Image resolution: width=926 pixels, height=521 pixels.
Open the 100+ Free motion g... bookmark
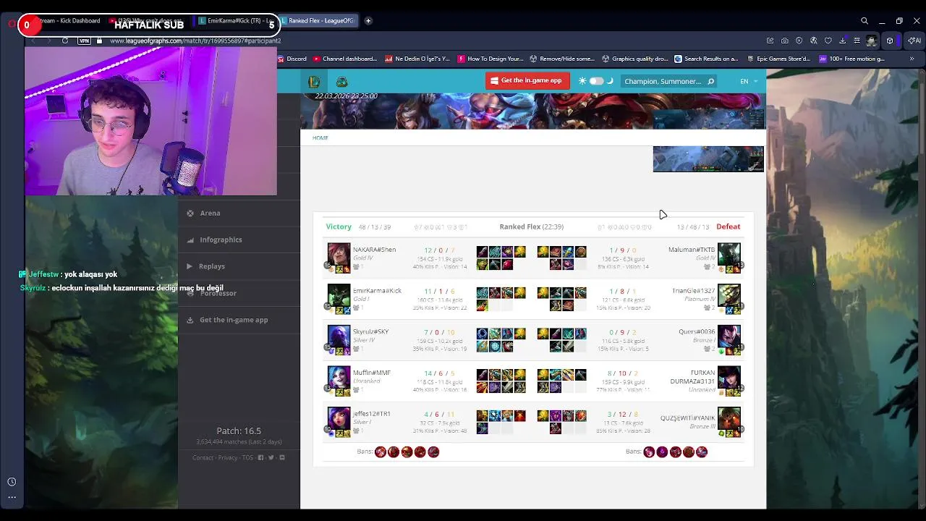pyautogui.click(x=851, y=59)
